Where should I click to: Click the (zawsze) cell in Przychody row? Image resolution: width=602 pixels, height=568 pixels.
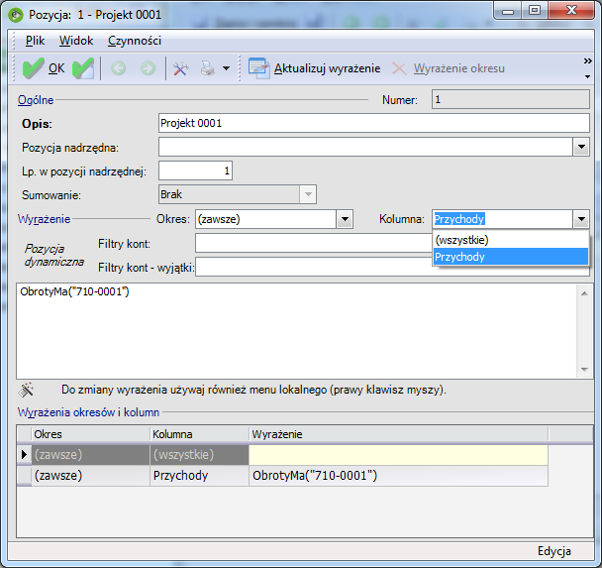(91, 476)
